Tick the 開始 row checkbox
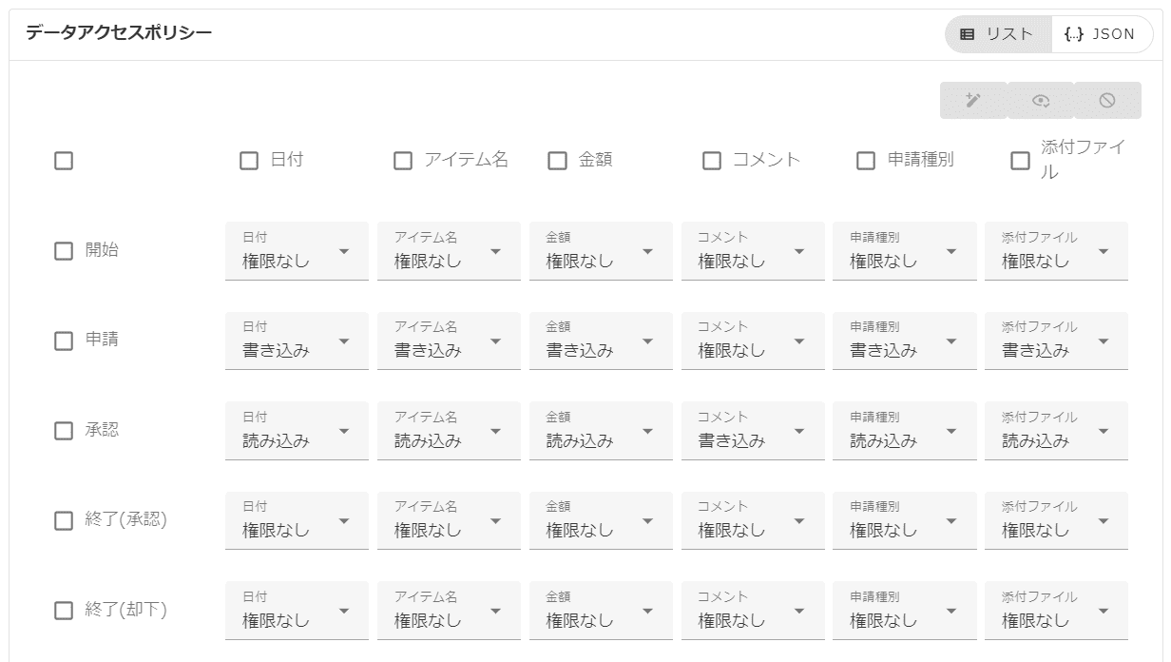This screenshot has width=1171, height=662. pyautogui.click(x=64, y=251)
